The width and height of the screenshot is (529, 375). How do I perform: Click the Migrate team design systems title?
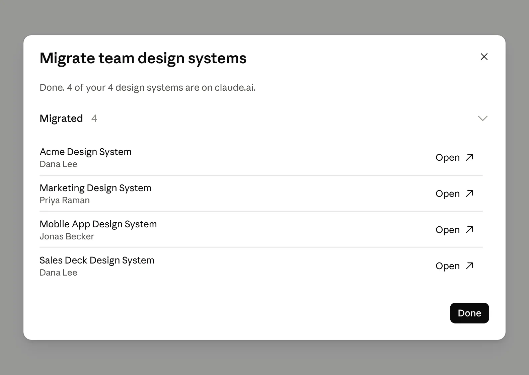pos(143,58)
